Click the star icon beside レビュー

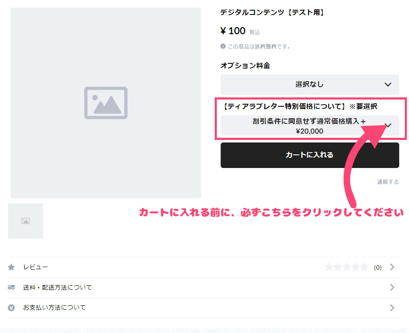click(11, 267)
